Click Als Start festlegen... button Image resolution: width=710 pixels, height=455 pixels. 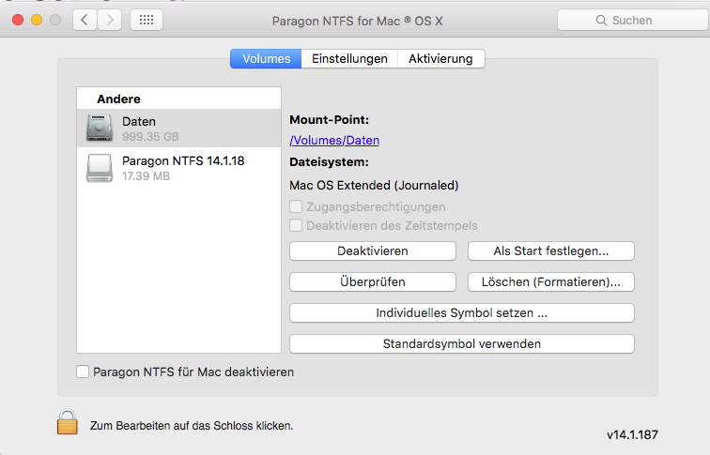(551, 251)
